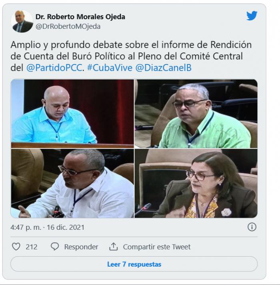Screen dimensions: 280x285
Task: Open photo of bald man in blue shirt
Action: pyautogui.click(x=72, y=114)
